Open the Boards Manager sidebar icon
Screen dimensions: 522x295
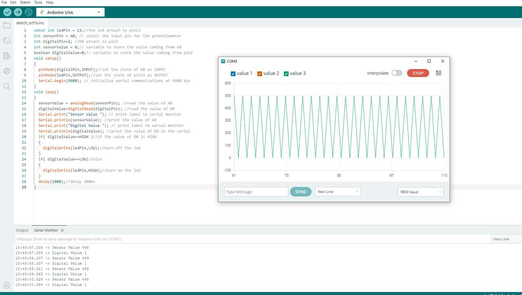click(x=7, y=40)
